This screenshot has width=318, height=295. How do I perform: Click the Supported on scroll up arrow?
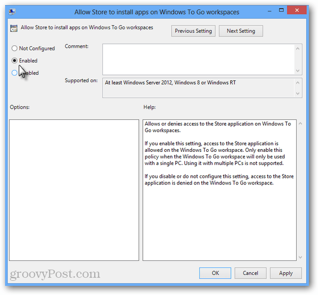(298, 83)
